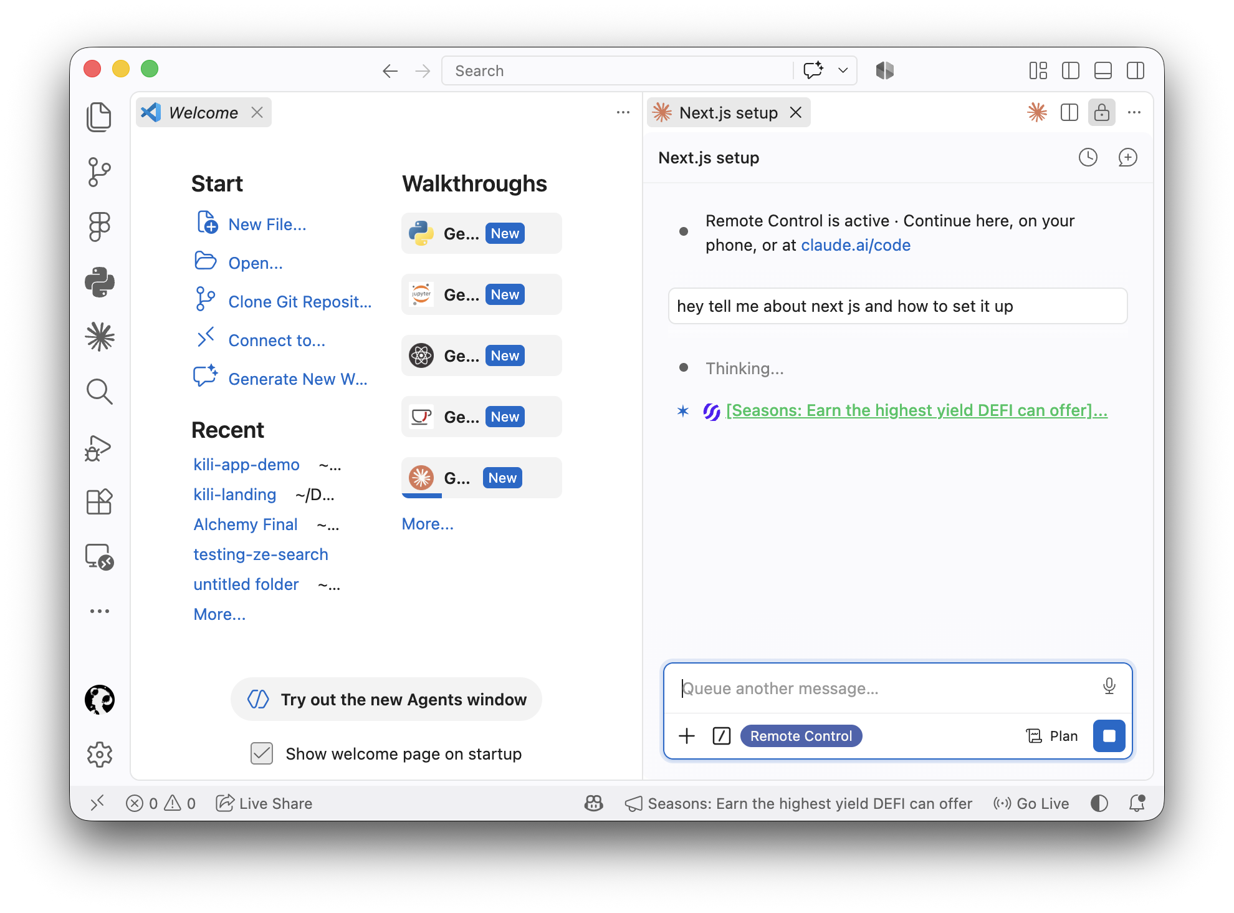Open remote window indicator in status bar
This screenshot has height=913, width=1234.
pos(97,803)
